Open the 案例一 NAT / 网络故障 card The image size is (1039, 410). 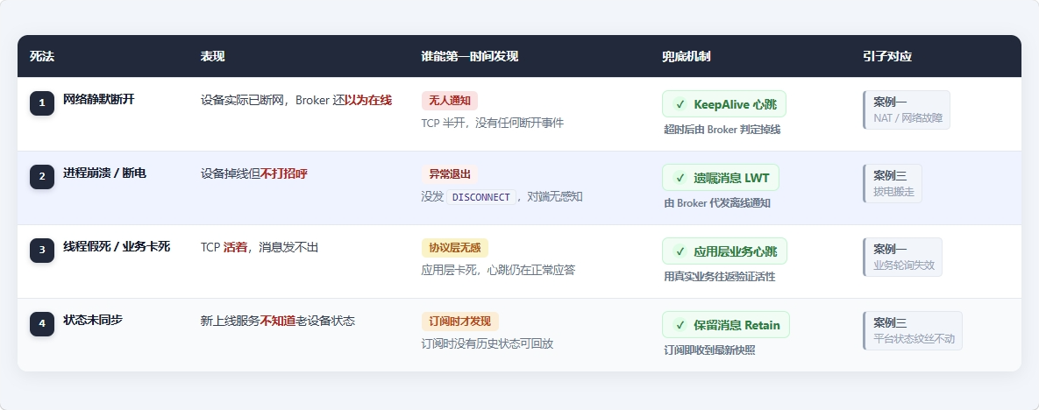pyautogui.click(x=907, y=110)
